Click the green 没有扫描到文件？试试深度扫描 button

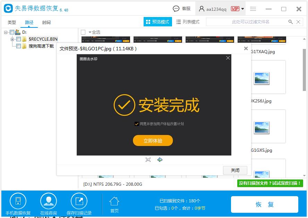pyautogui.click(x=270, y=183)
